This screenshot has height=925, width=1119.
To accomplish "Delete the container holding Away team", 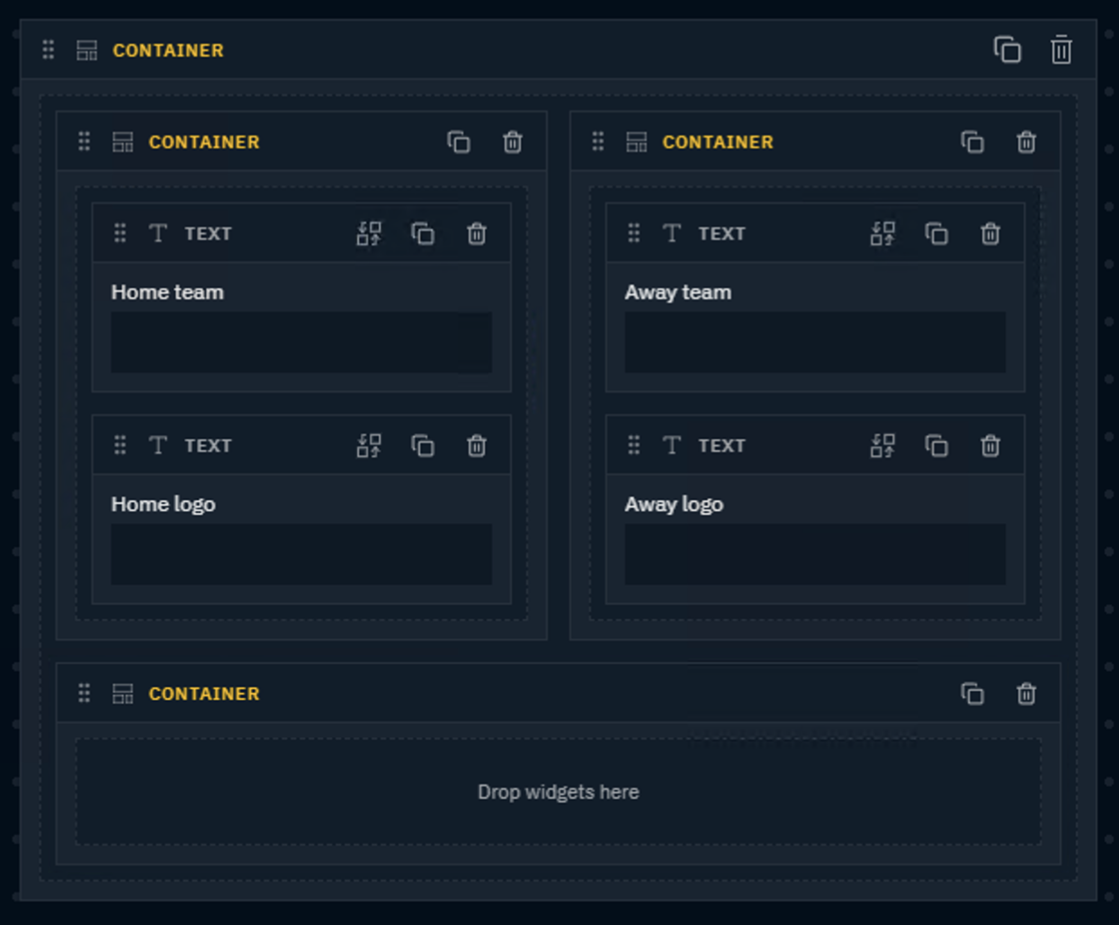I will tap(1026, 142).
